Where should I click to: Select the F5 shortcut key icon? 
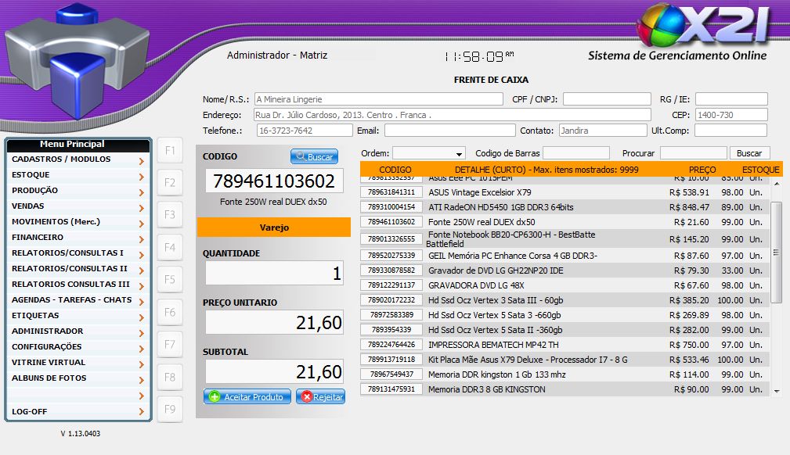tap(170, 280)
